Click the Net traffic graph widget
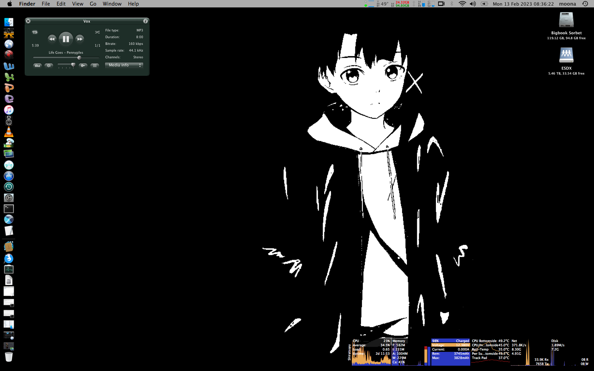The image size is (594, 371). point(530,352)
